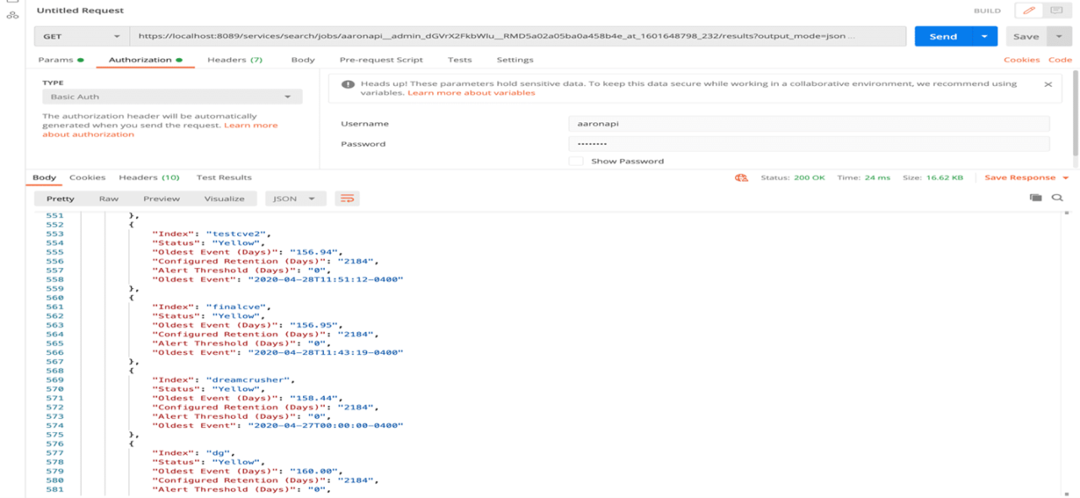The width and height of the screenshot is (1080, 498).
Task: Open the Test Results response tab
Action: click(224, 178)
